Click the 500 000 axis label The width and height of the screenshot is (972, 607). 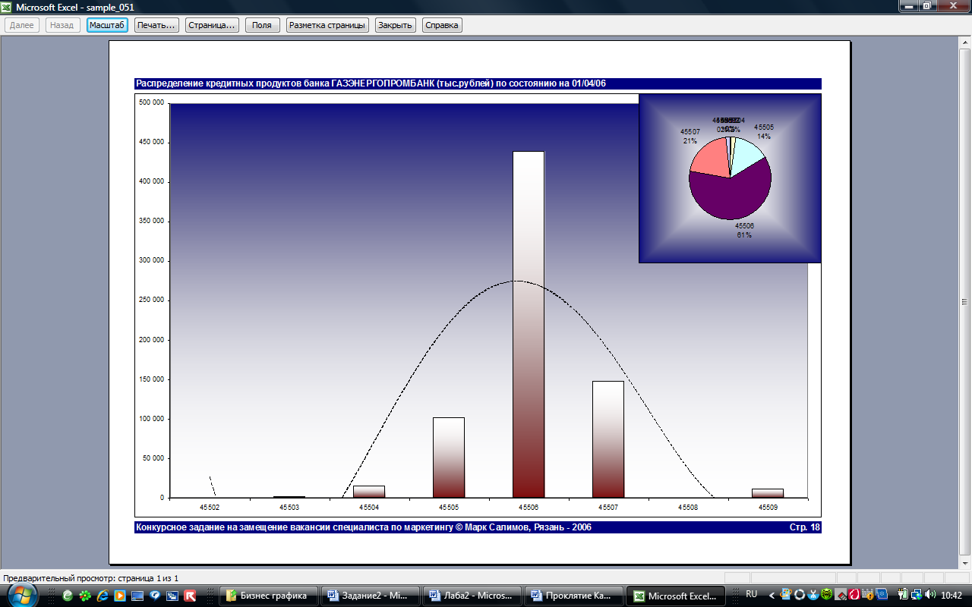[x=152, y=103]
